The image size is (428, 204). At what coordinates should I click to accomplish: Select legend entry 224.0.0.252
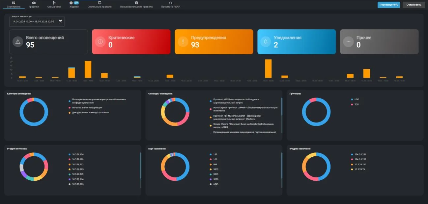point(359,159)
